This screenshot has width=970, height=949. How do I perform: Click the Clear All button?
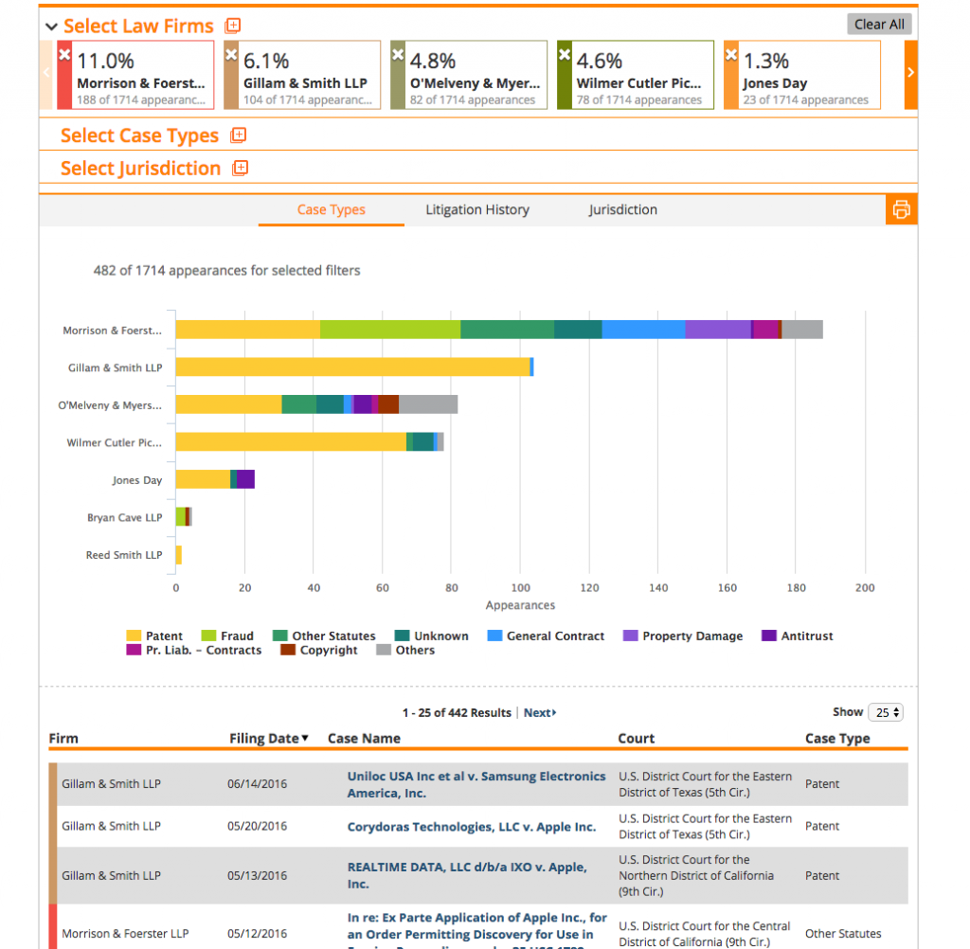879,24
